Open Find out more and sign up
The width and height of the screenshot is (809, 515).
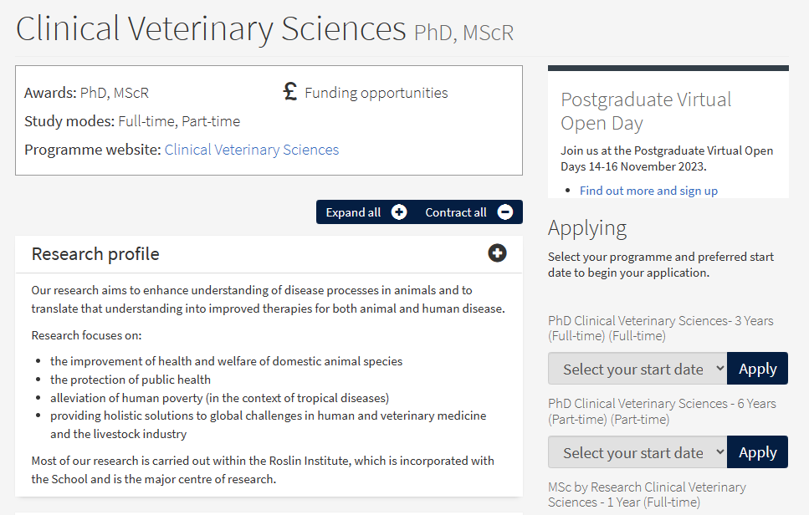point(648,191)
